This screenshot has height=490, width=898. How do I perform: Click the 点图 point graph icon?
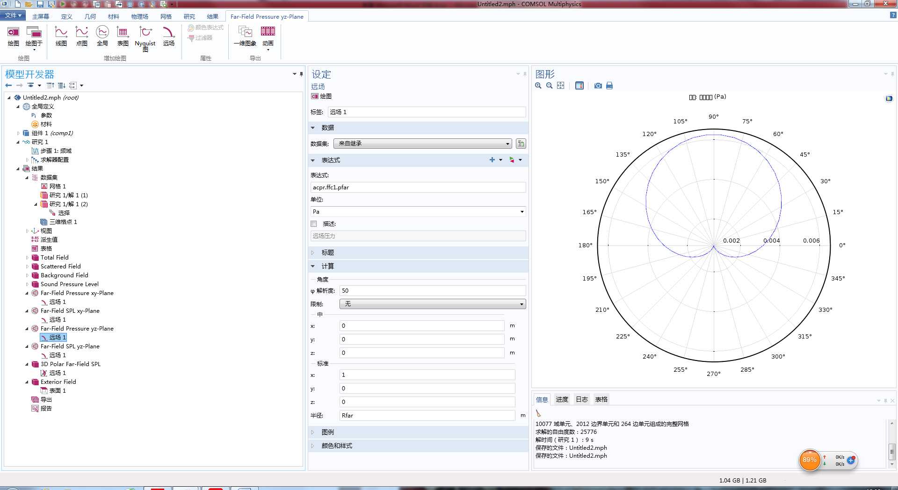click(x=82, y=36)
